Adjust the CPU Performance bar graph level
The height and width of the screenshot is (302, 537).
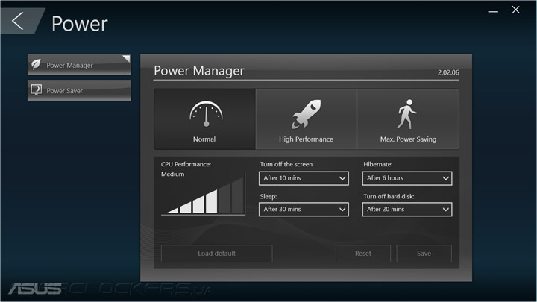[x=204, y=193]
